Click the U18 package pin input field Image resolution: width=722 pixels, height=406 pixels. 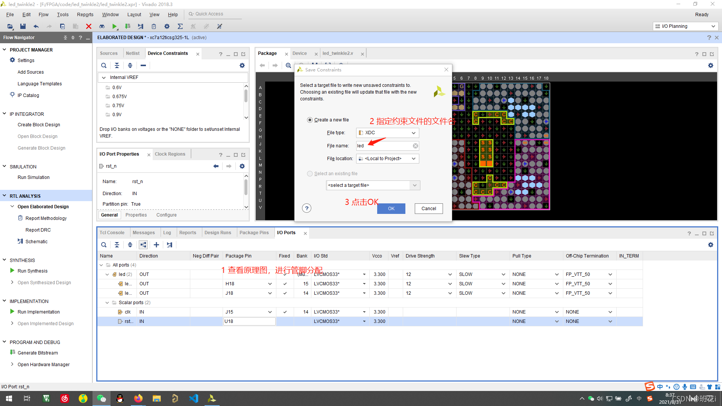click(x=249, y=321)
